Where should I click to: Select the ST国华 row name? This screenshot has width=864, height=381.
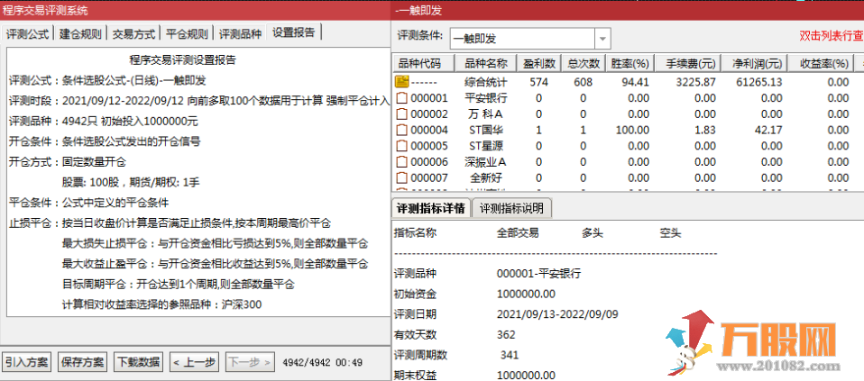click(486, 131)
